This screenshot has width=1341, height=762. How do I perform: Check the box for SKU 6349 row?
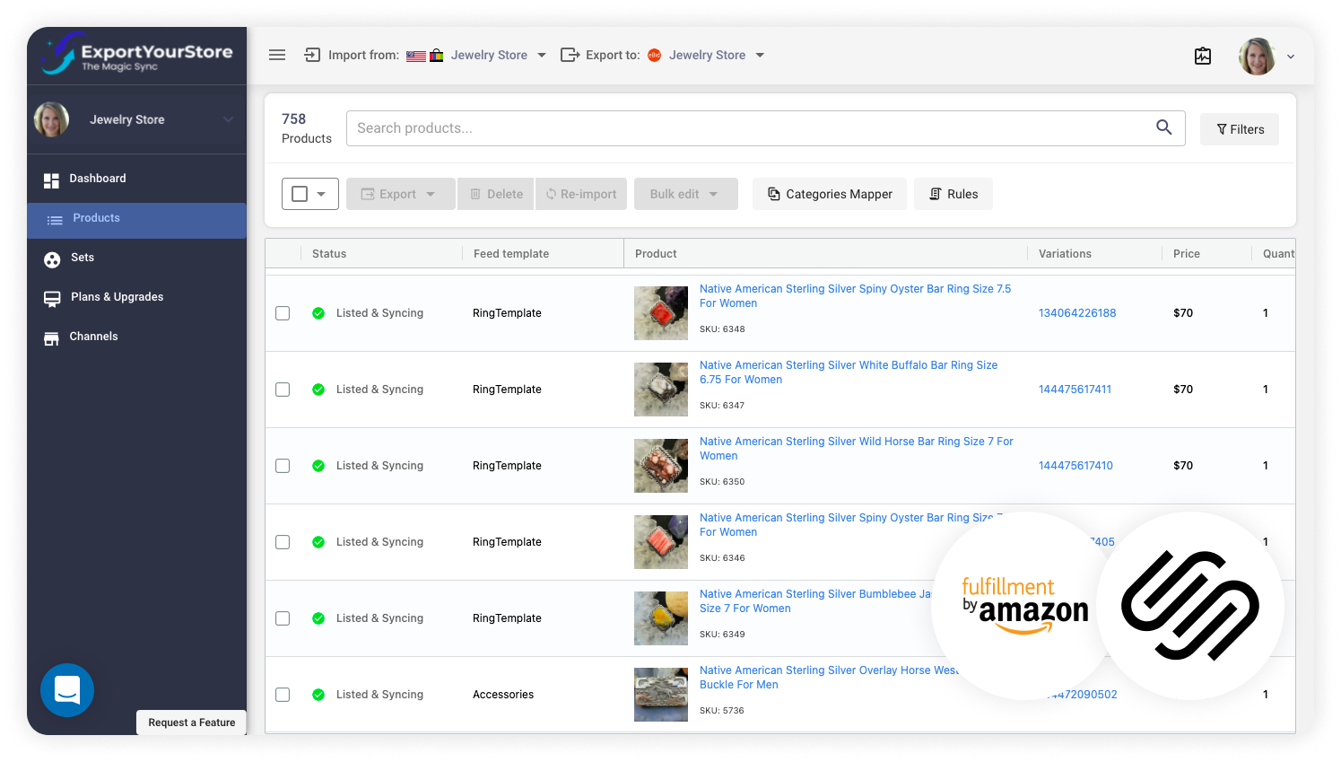(283, 618)
